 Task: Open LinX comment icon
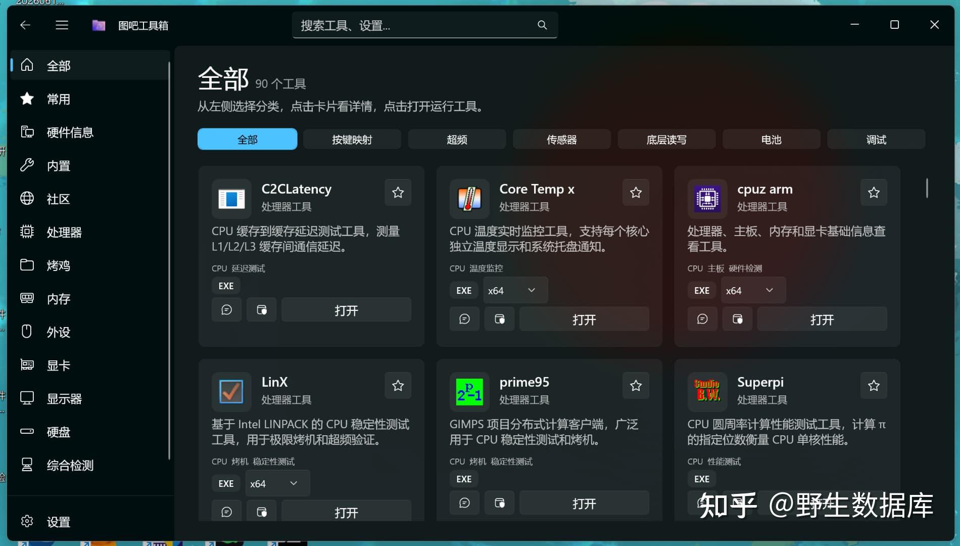[x=226, y=512]
